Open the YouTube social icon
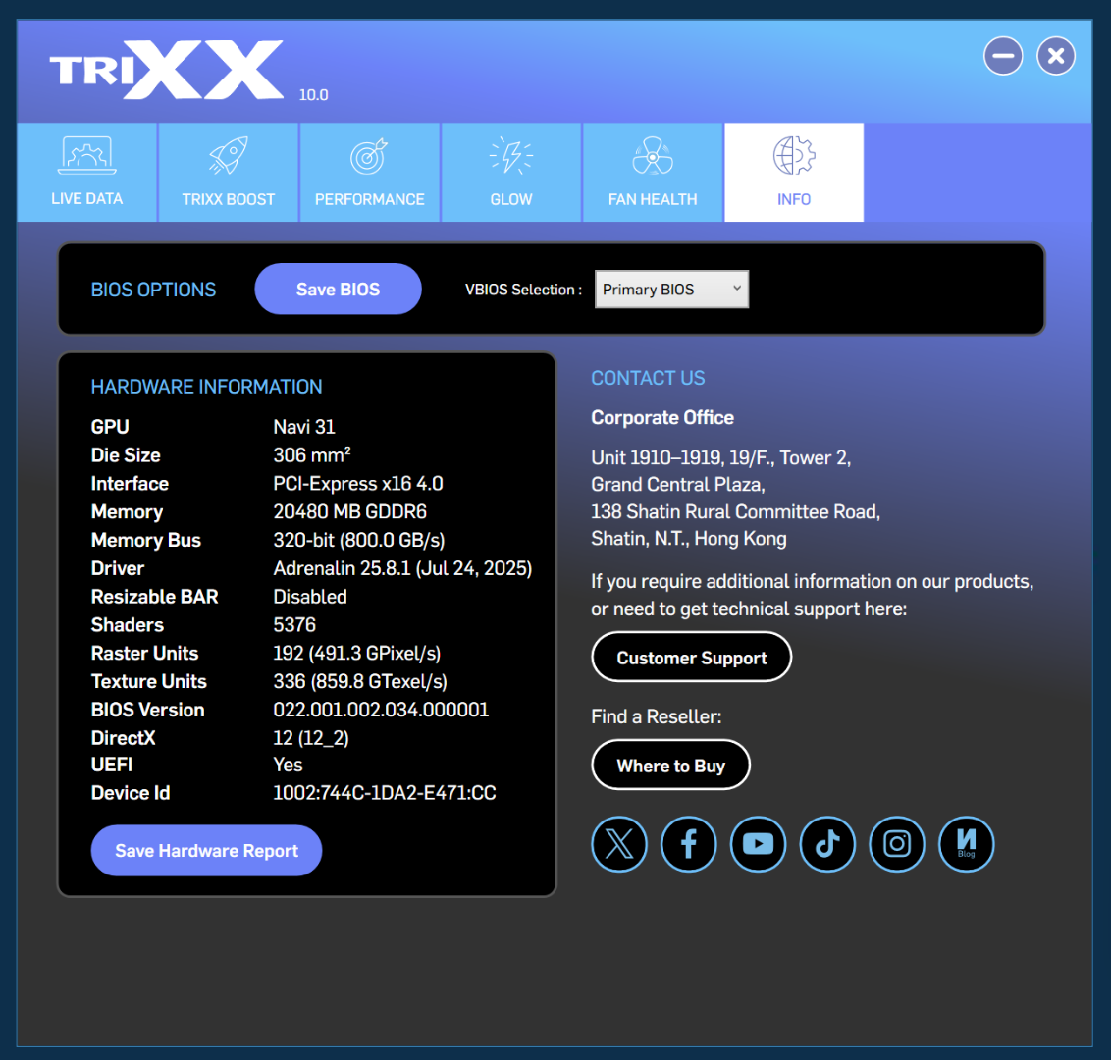1111x1060 pixels. coord(758,844)
